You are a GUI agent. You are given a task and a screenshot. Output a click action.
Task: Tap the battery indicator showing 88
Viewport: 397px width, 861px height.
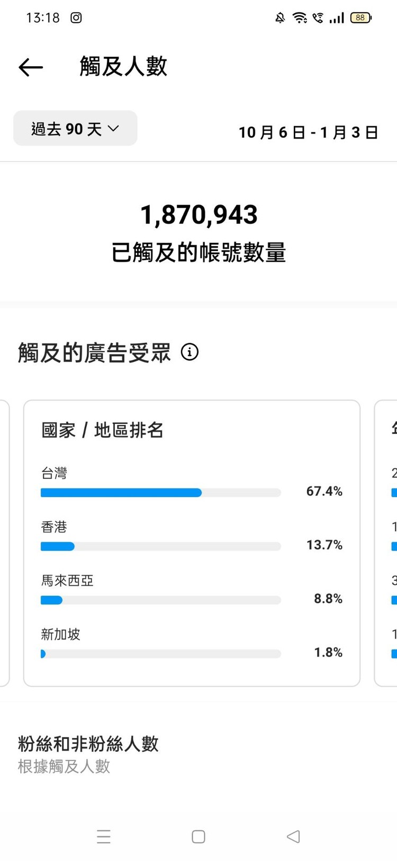(x=359, y=17)
